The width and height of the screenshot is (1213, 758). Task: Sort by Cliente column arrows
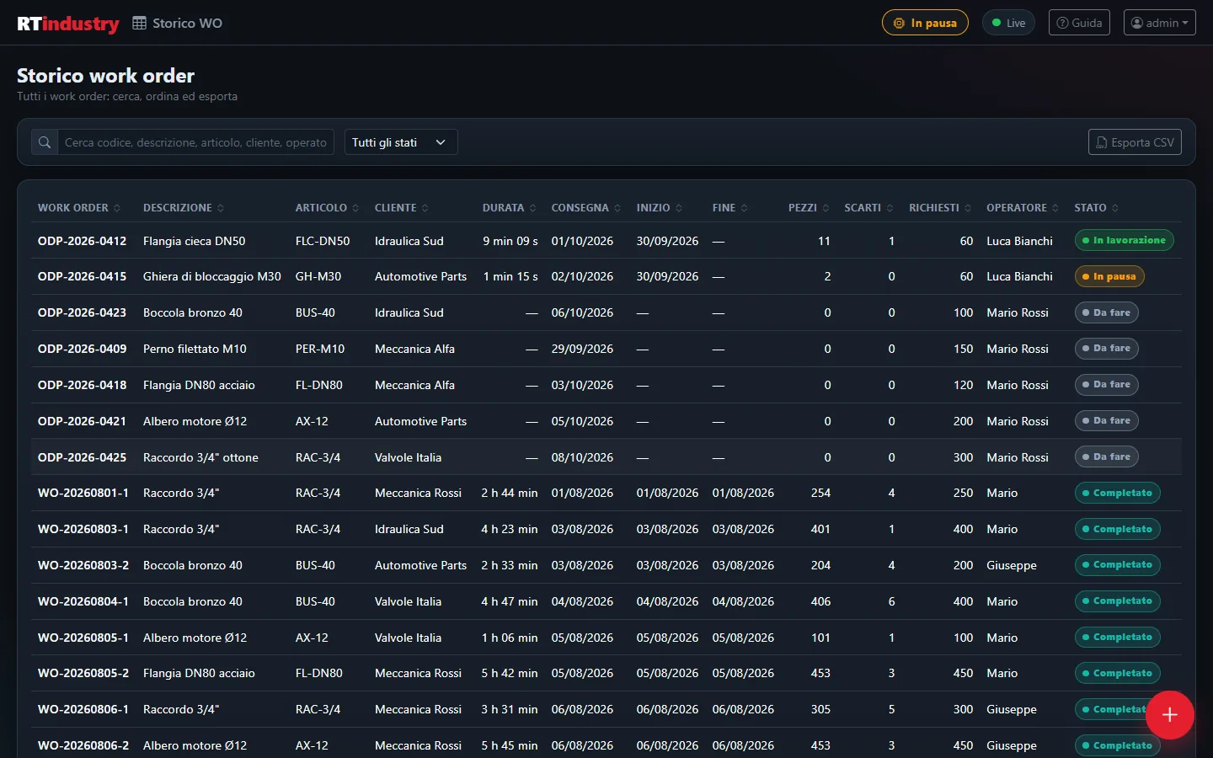(x=425, y=208)
